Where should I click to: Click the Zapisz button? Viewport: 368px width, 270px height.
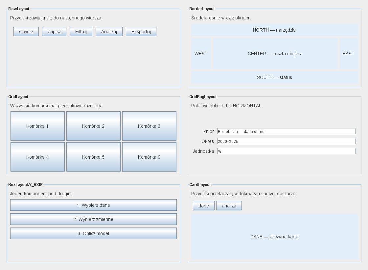pos(54,32)
